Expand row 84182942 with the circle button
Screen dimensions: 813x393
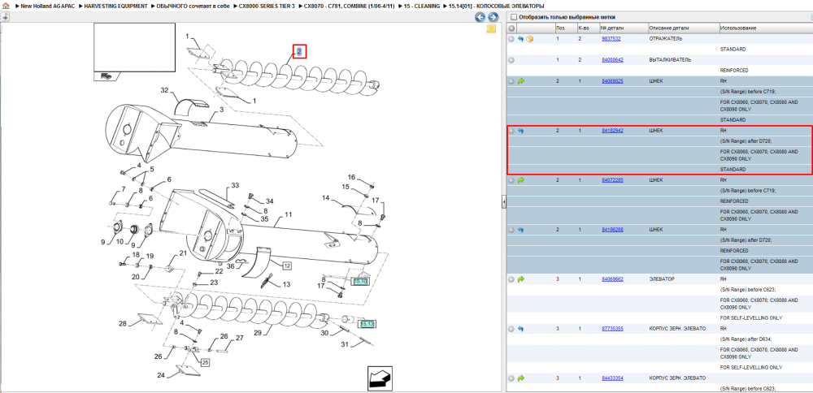coord(511,131)
